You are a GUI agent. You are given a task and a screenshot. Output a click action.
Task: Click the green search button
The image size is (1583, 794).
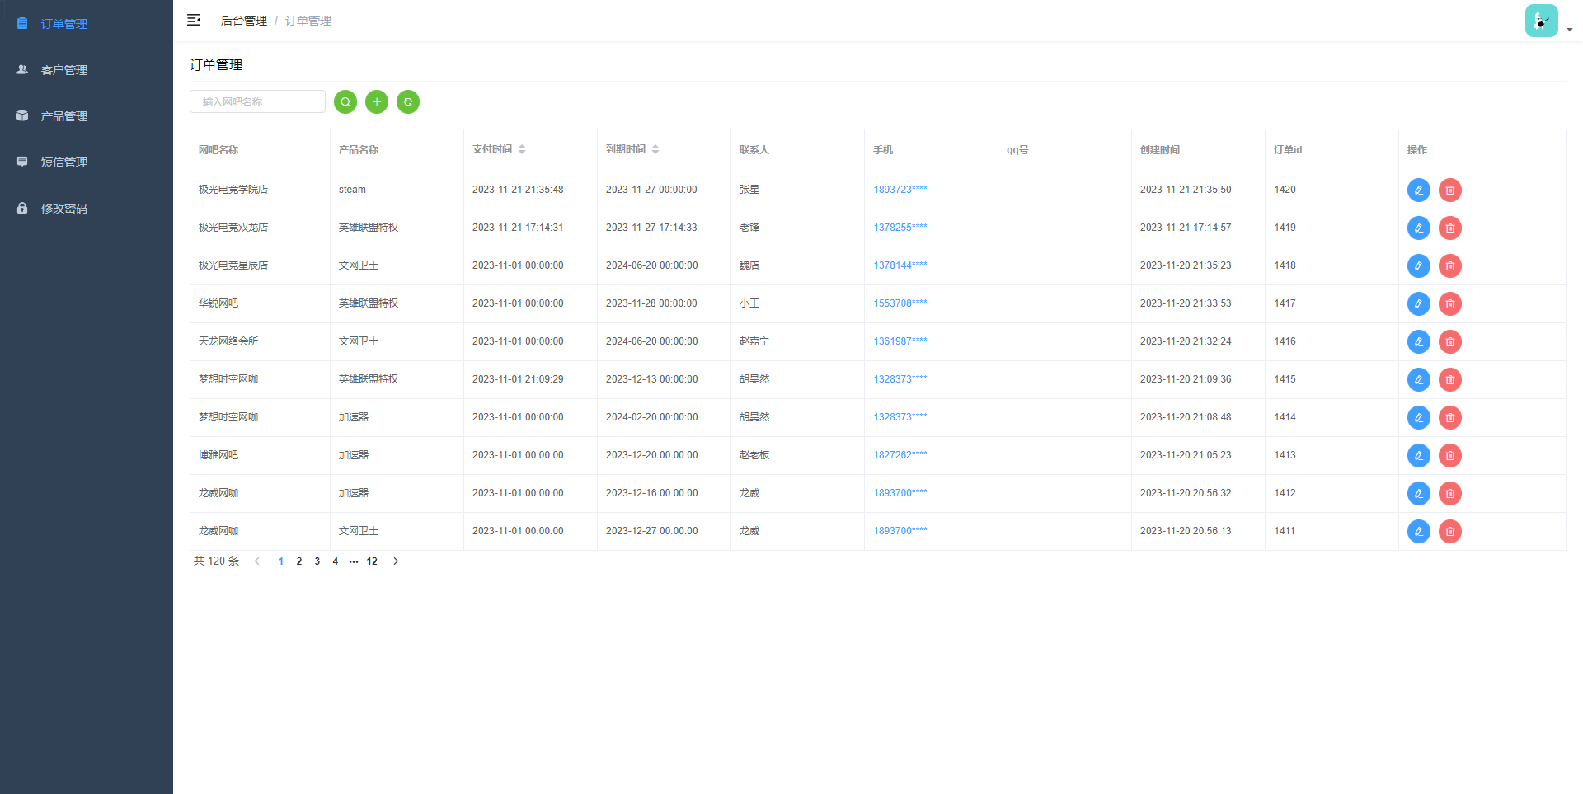click(345, 101)
